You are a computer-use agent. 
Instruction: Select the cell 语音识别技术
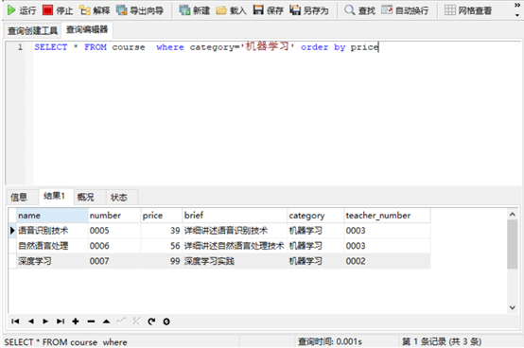point(52,231)
